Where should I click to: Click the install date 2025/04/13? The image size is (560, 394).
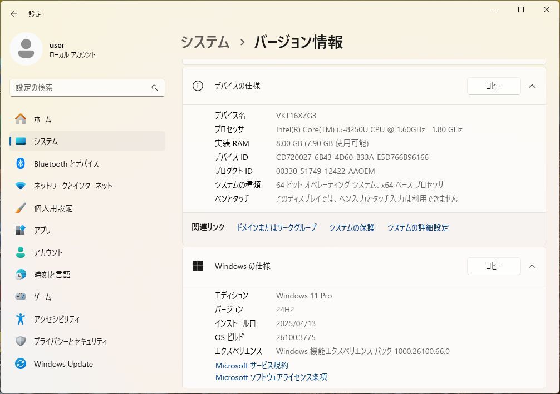[x=296, y=323]
